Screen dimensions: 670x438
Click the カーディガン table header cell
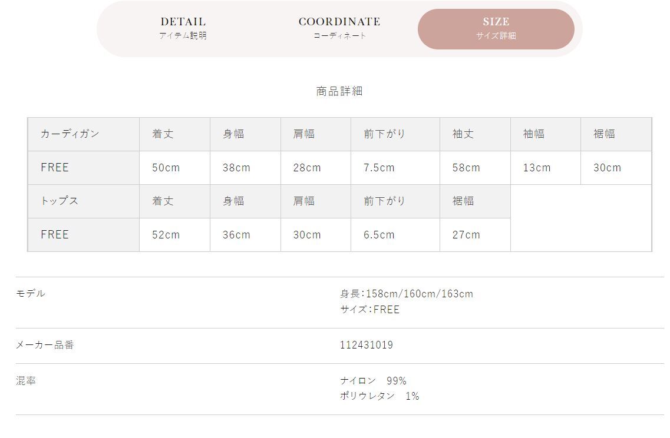pyautogui.click(x=84, y=134)
